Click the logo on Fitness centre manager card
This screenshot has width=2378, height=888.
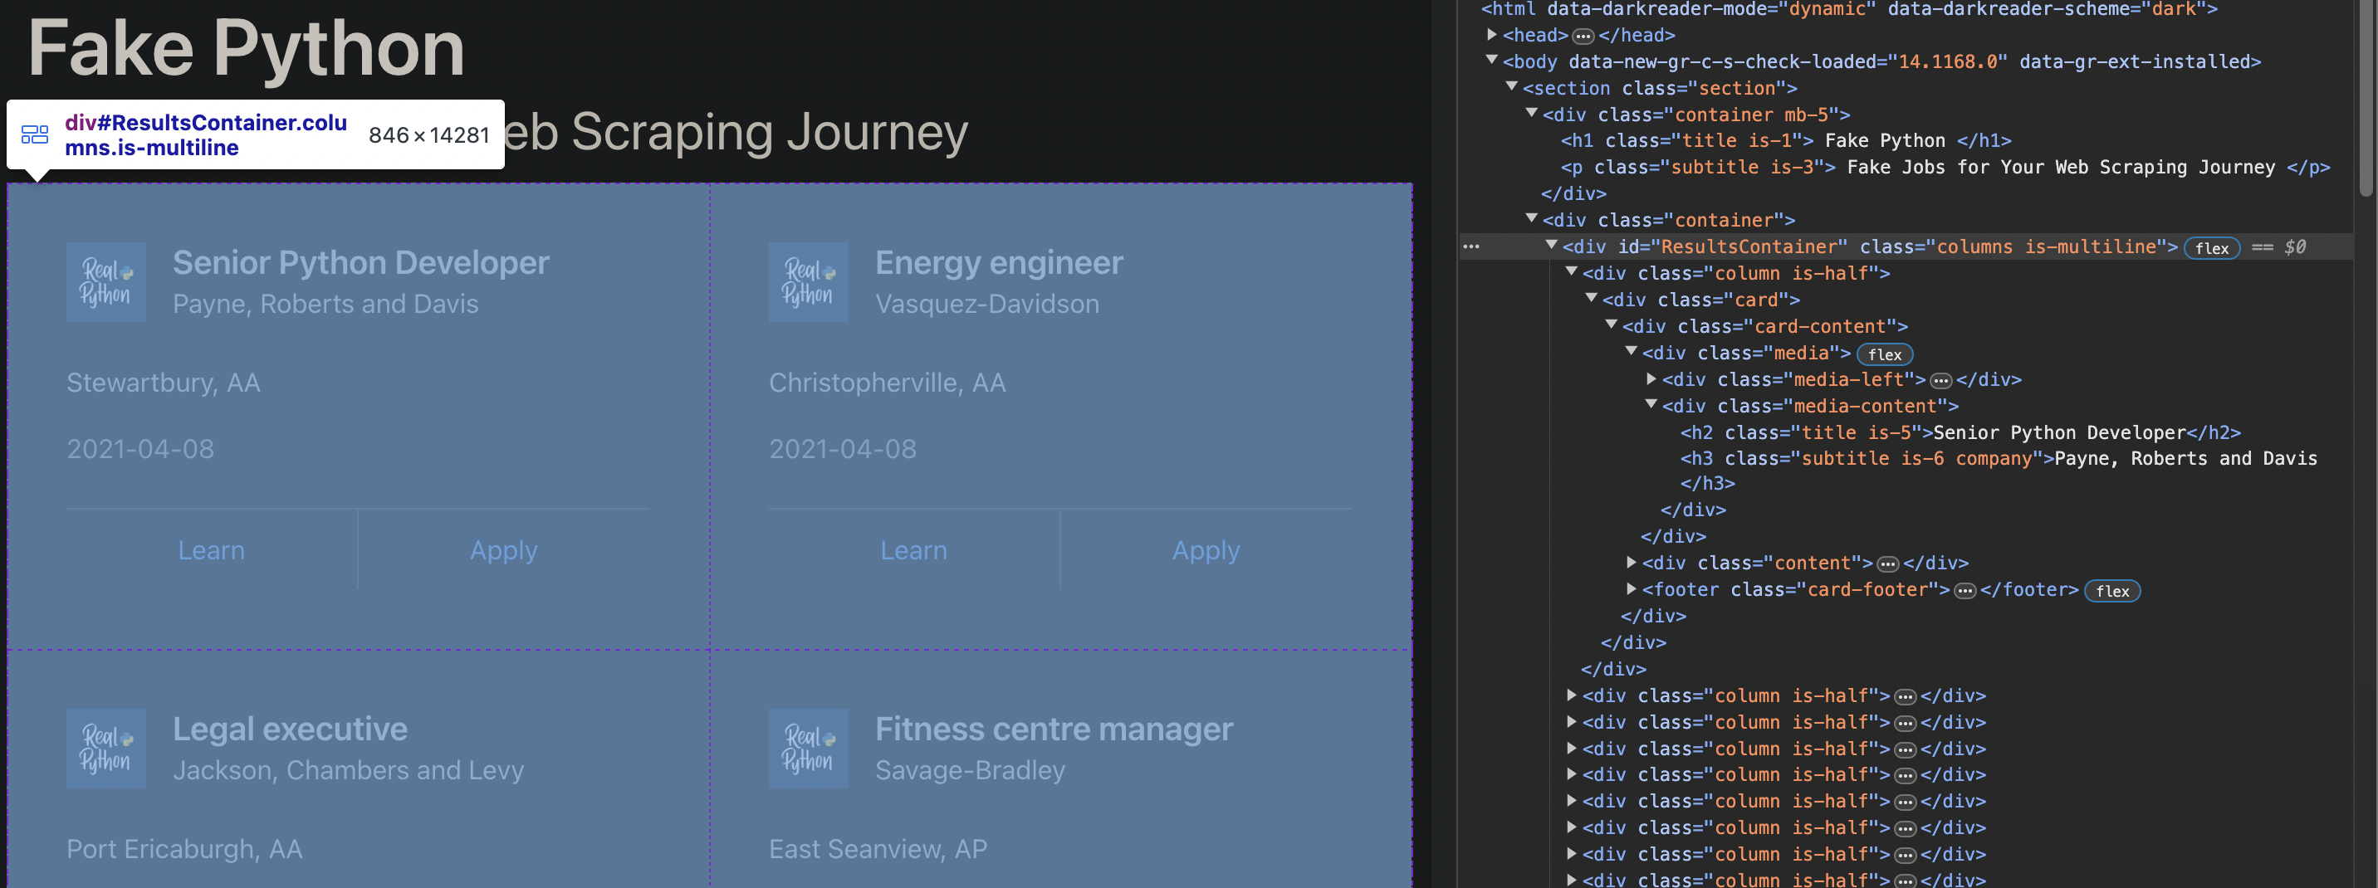coord(808,749)
